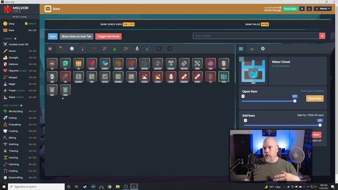
Task: Click the Open Item button
Action: tap(315, 99)
